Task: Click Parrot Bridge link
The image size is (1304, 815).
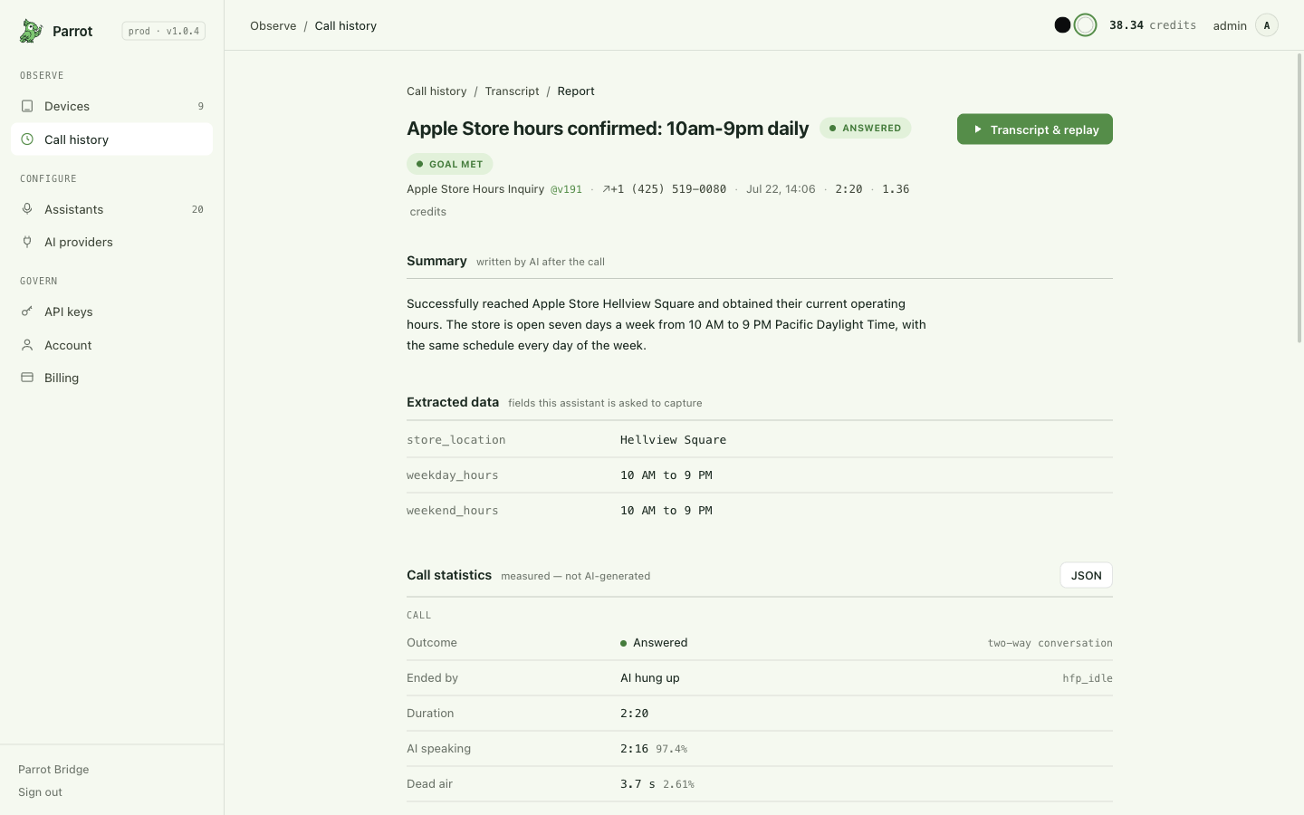Action: tap(53, 769)
